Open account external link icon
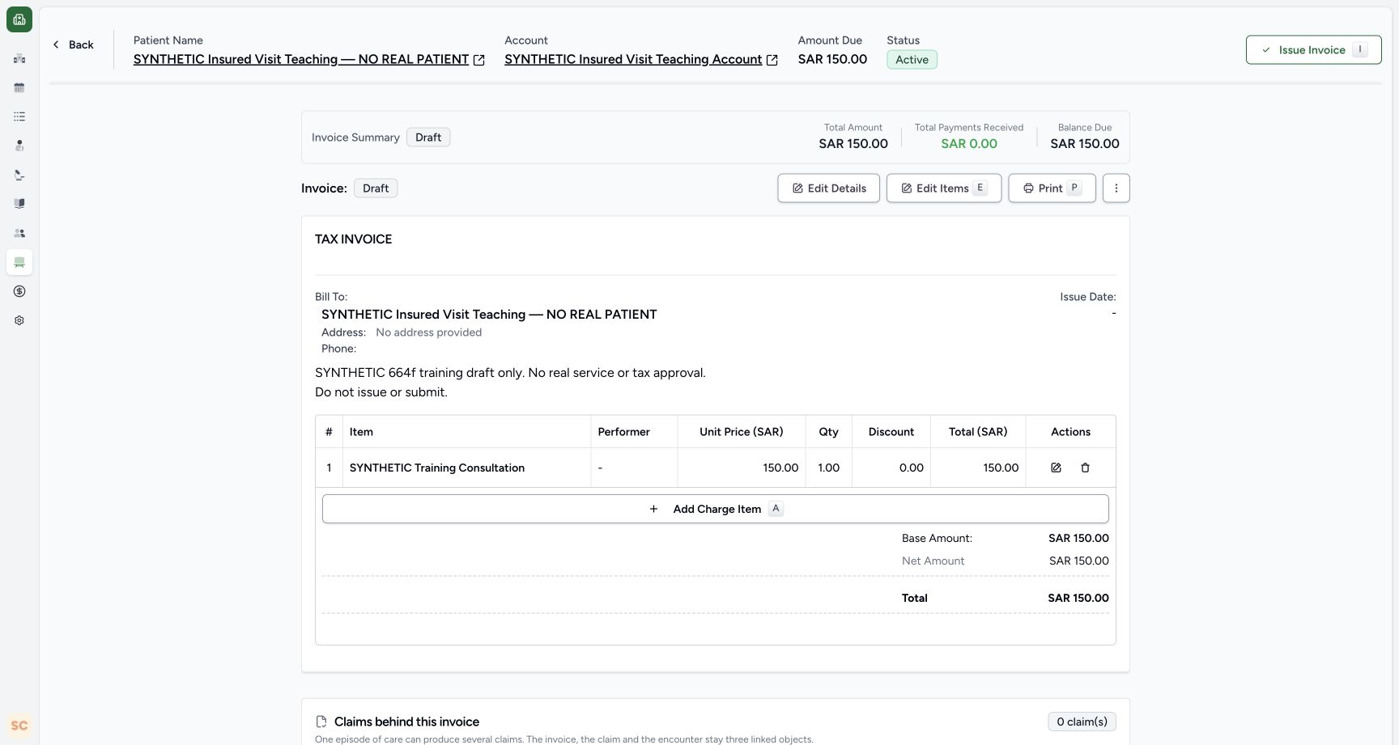1399x745 pixels. (x=772, y=60)
